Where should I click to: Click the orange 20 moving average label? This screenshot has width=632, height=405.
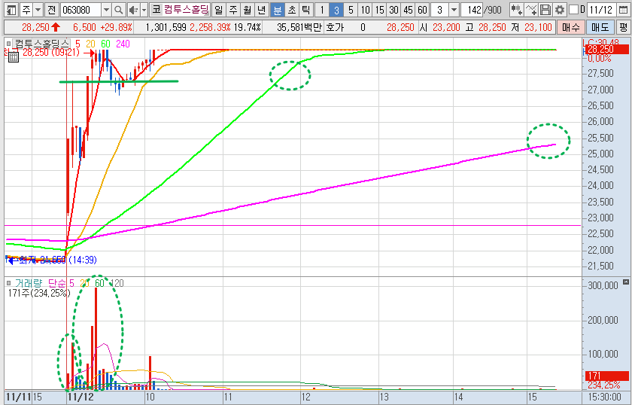90,44
